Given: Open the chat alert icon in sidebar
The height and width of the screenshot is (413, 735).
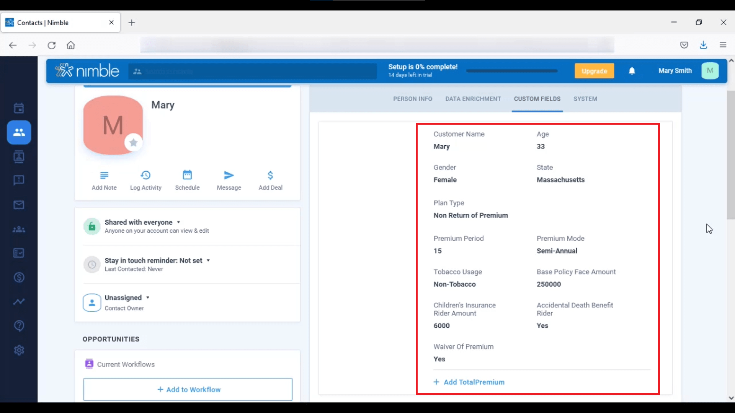Looking at the screenshot, I should point(19,180).
